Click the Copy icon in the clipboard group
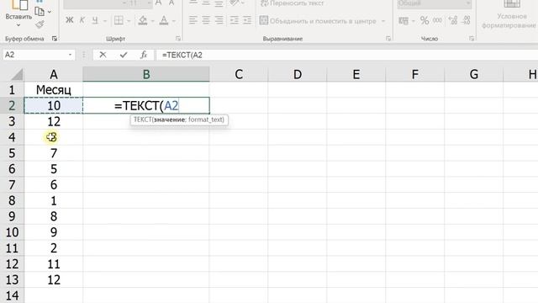The width and height of the screenshot is (538, 303). click(x=40, y=12)
